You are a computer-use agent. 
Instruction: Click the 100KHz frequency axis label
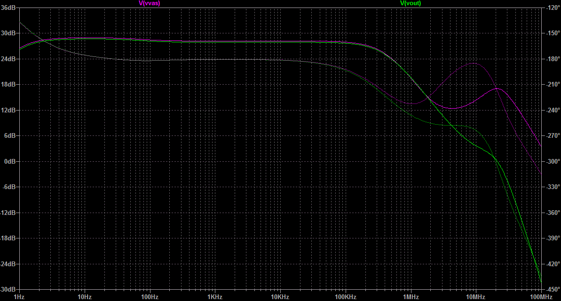click(345, 297)
